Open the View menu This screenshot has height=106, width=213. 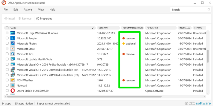tap(41, 10)
